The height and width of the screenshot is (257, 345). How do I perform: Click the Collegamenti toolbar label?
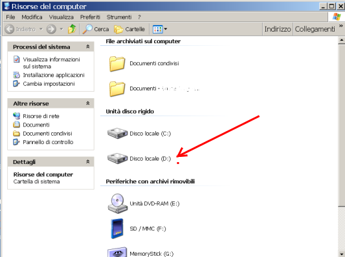coord(315,29)
